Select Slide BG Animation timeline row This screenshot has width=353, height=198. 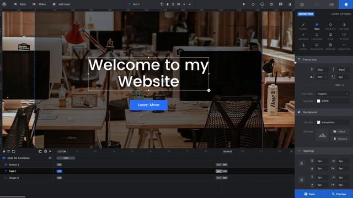click(26, 158)
